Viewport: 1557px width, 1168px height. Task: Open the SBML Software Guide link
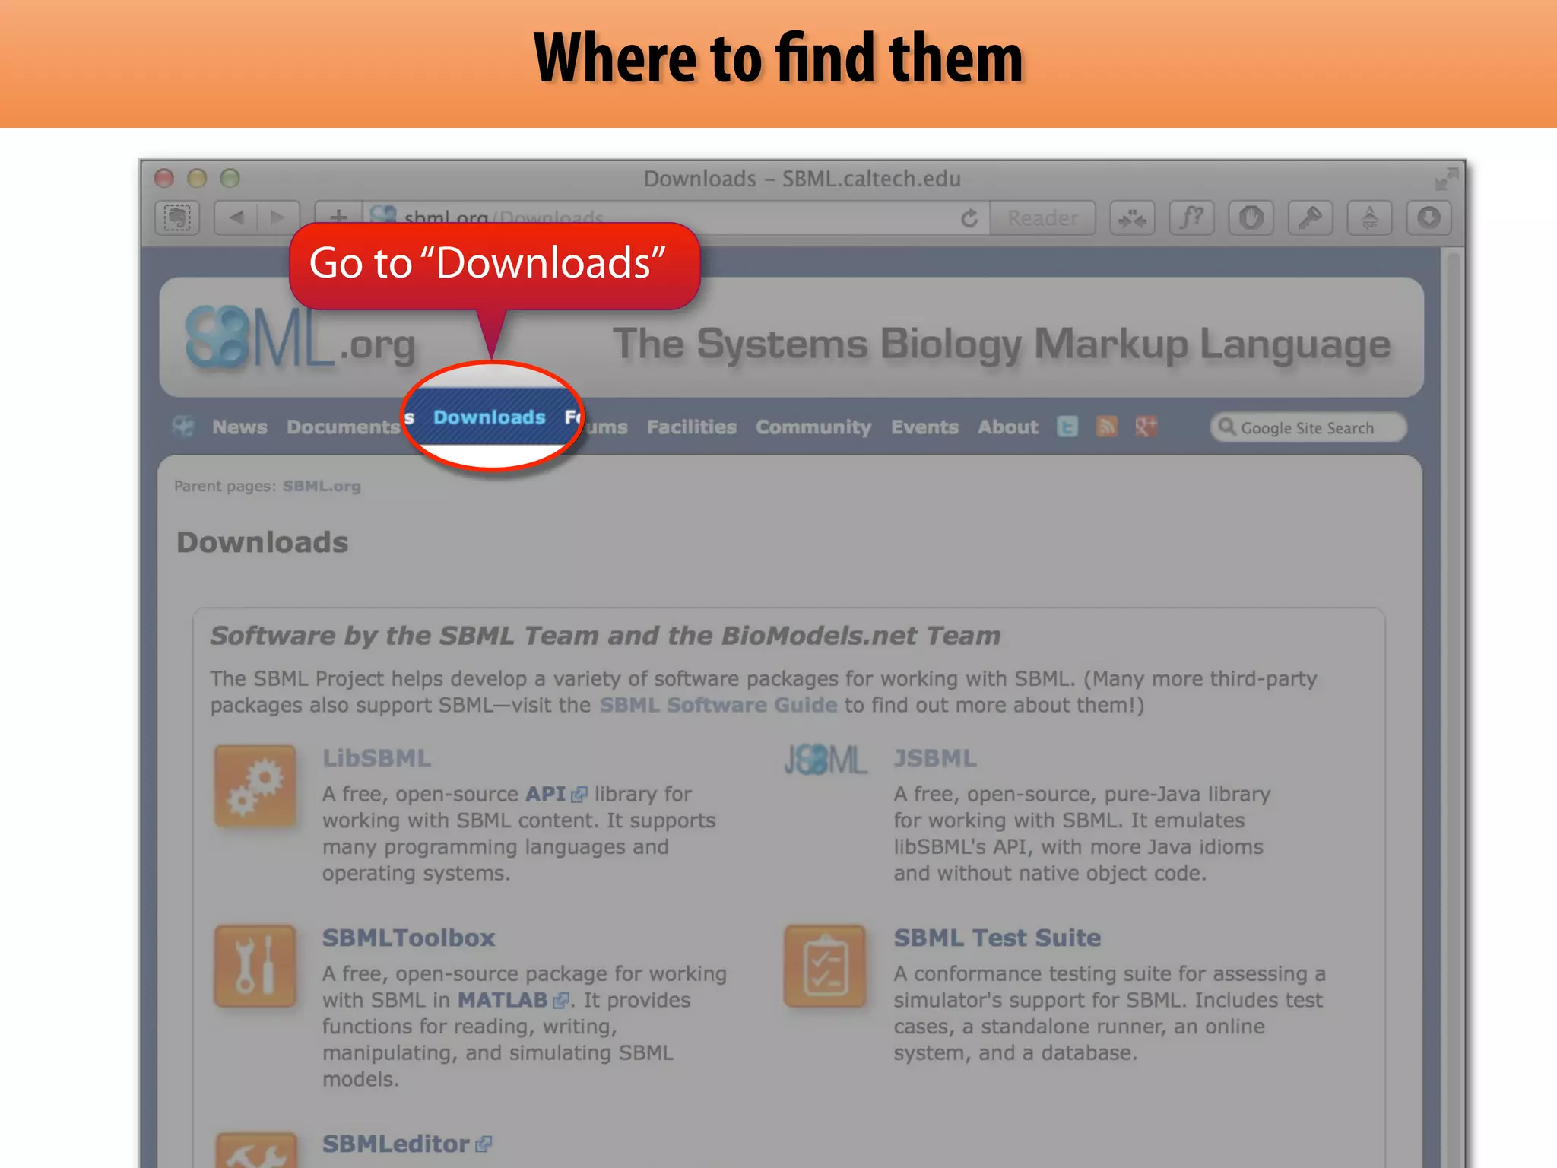pos(718,705)
